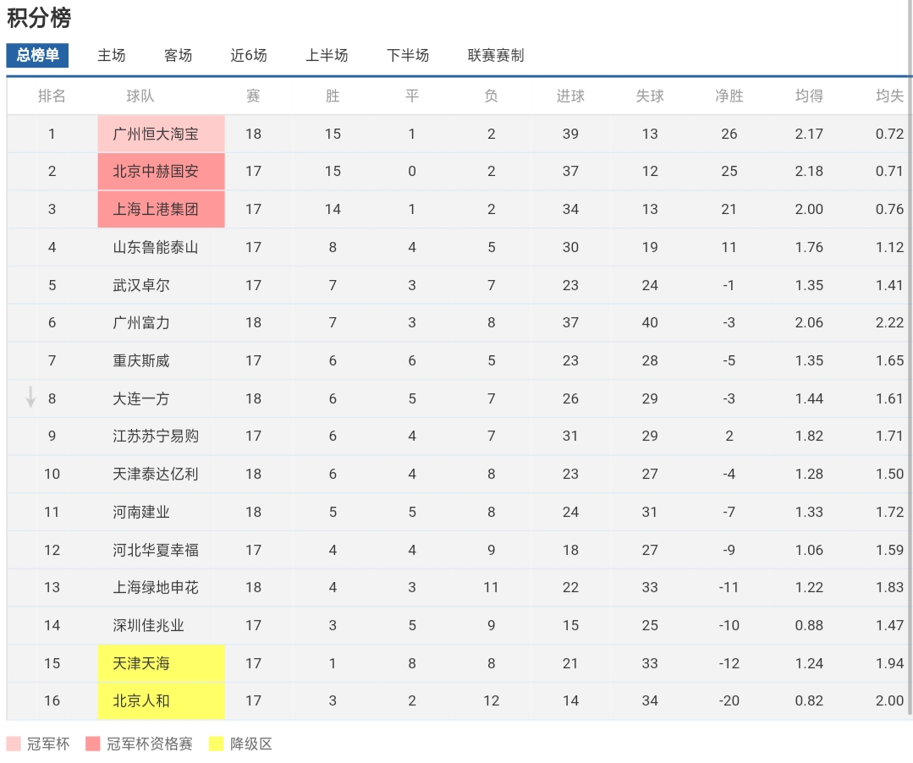Switch to the 主场 tab
The height and width of the screenshot is (763, 913).
[x=111, y=55]
